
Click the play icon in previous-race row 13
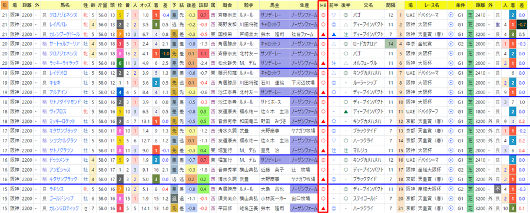(450, 131)
